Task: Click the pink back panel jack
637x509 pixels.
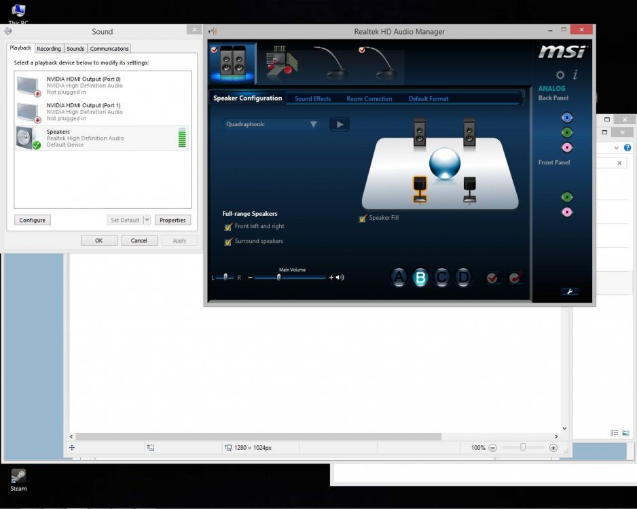Action: click(567, 147)
